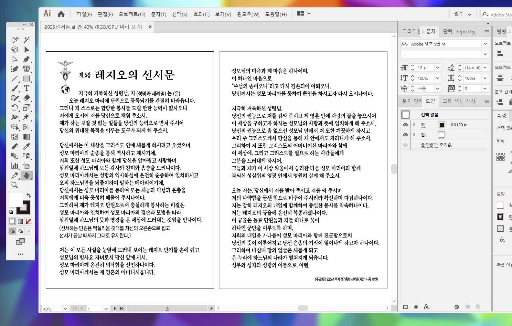Expand the 12 pt font size dropdown
The image size is (512, 326).
tap(437, 68)
